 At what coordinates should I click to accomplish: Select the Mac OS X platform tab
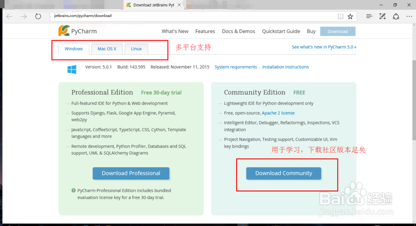coord(107,49)
